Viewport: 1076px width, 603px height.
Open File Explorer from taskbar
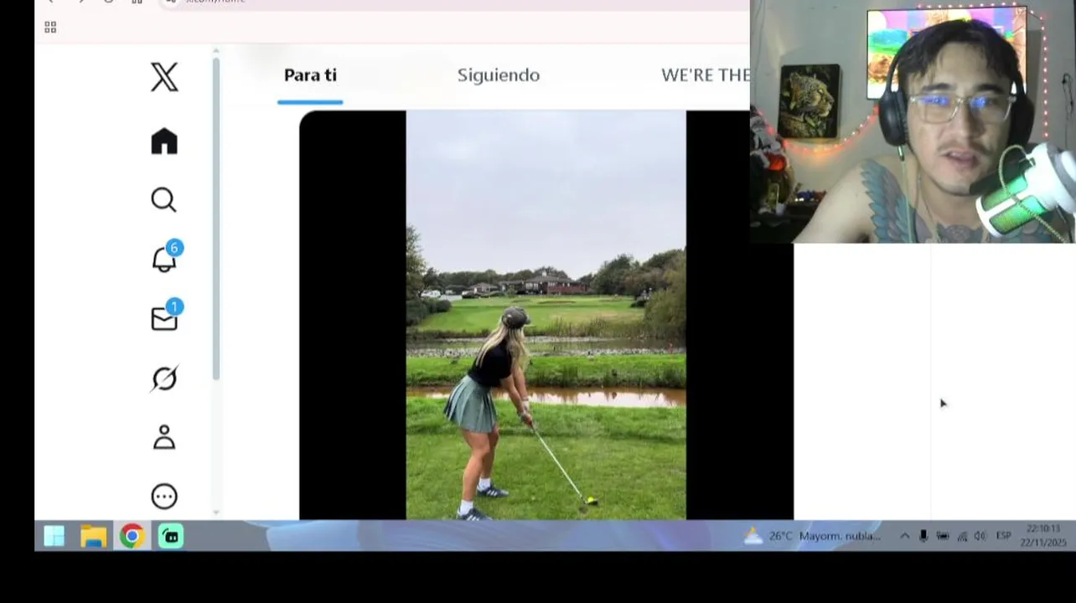pos(93,536)
